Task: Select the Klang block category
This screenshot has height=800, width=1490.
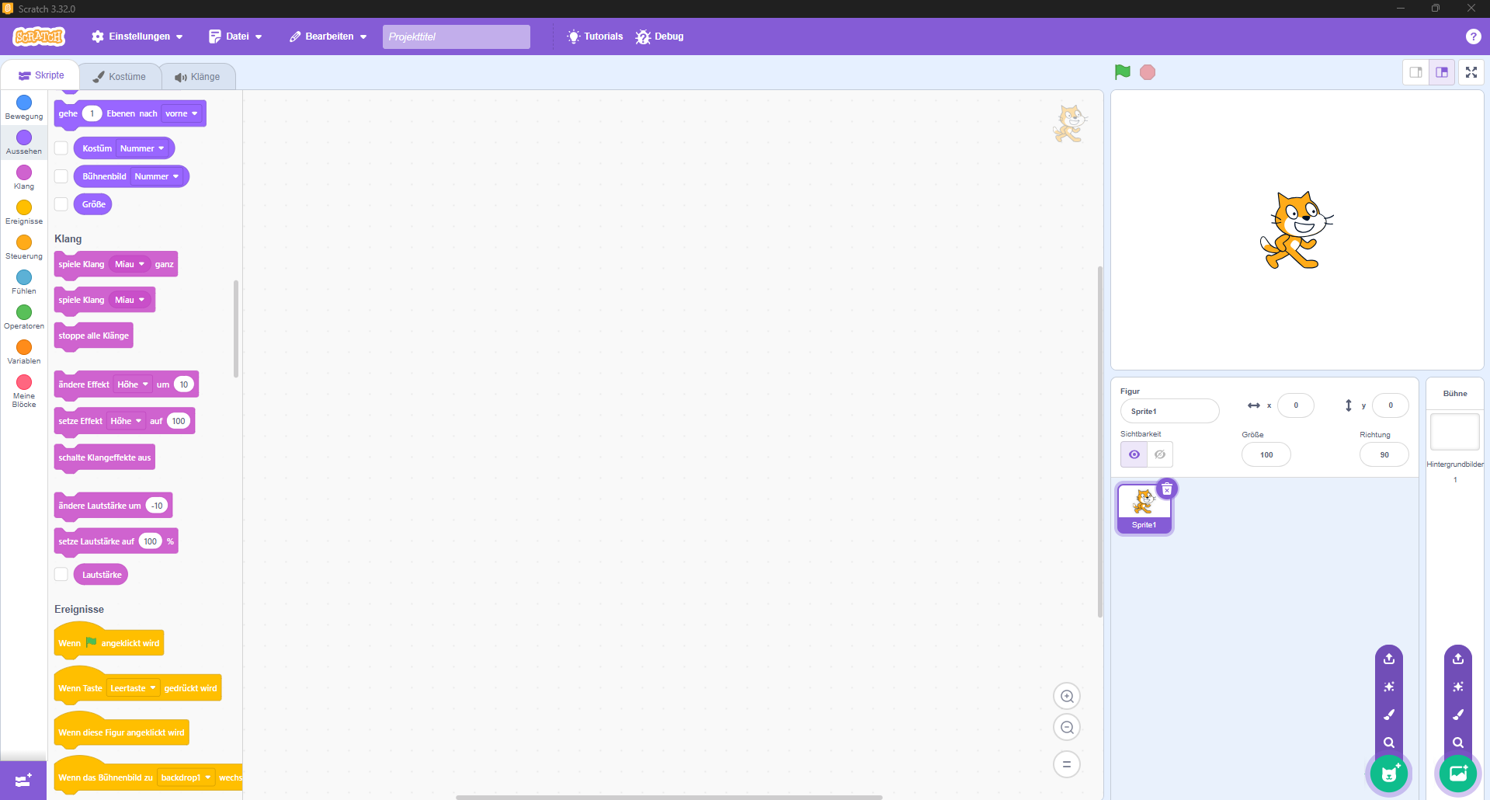Action: point(24,178)
